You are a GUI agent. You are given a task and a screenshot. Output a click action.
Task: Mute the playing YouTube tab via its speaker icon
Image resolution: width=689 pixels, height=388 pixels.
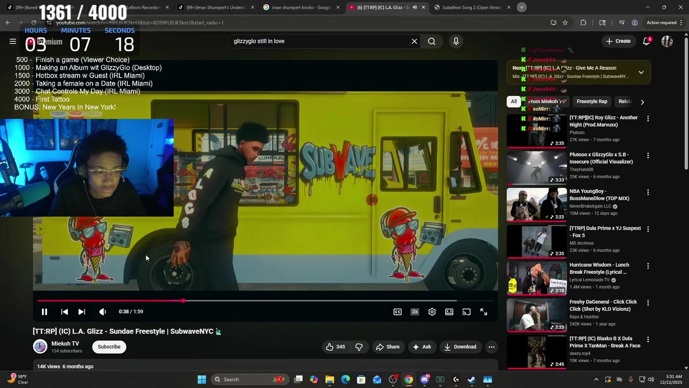[414, 7]
